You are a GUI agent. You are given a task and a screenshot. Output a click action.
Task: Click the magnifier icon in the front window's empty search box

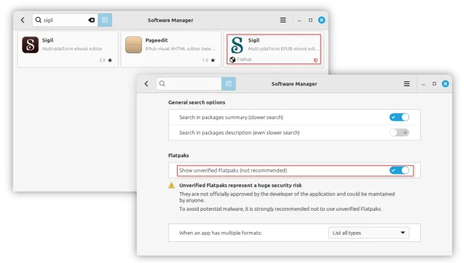tap(162, 84)
